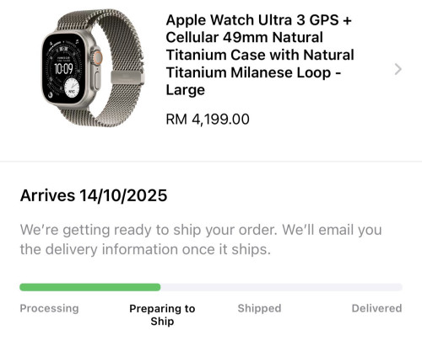Viewport: 422px width, 346px height.
Task: Select the RM 4,199.00 price text
Action: (208, 119)
